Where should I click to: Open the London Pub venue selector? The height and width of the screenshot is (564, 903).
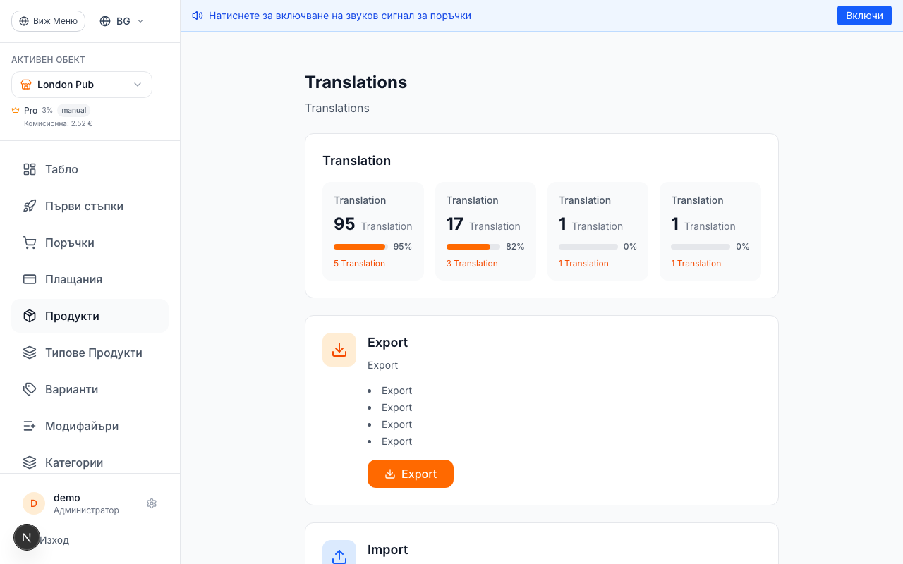pos(82,85)
